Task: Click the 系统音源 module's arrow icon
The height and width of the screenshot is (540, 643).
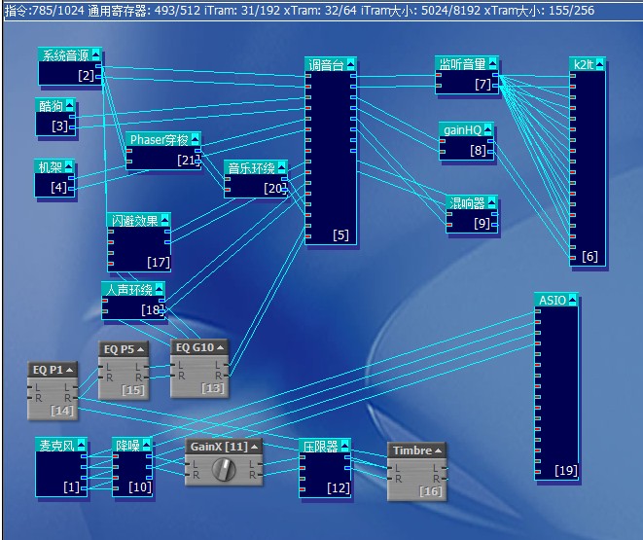Action: click(95, 55)
